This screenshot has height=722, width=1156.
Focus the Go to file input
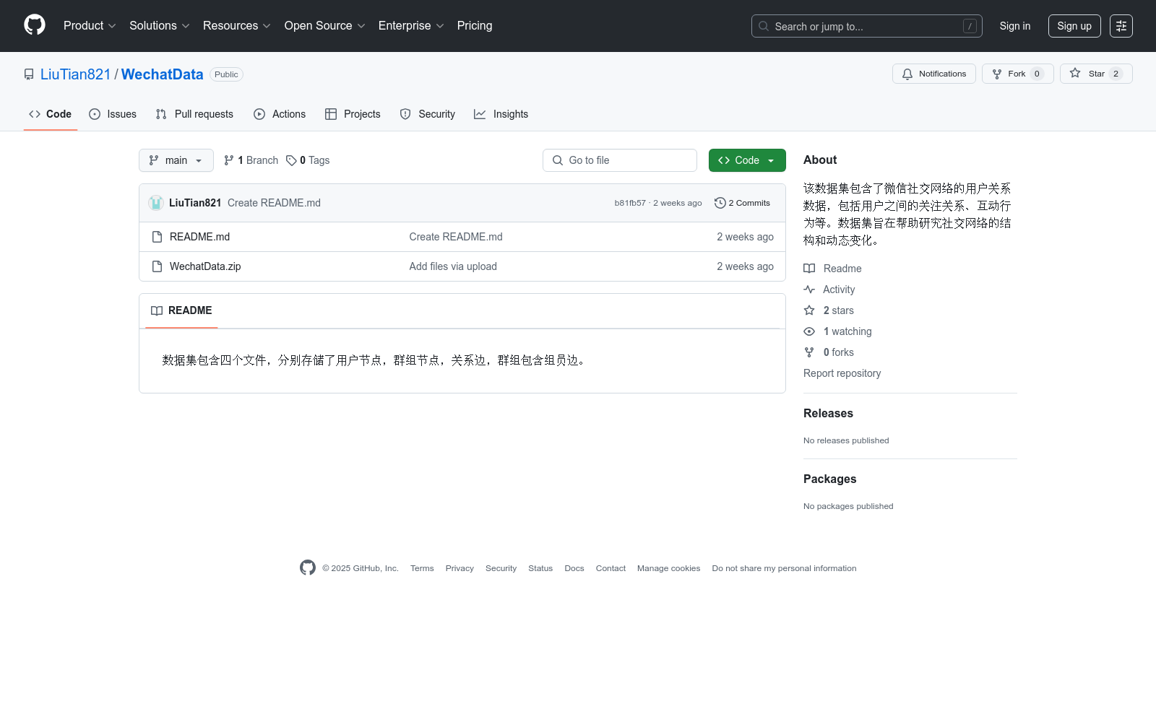pyautogui.click(x=620, y=160)
